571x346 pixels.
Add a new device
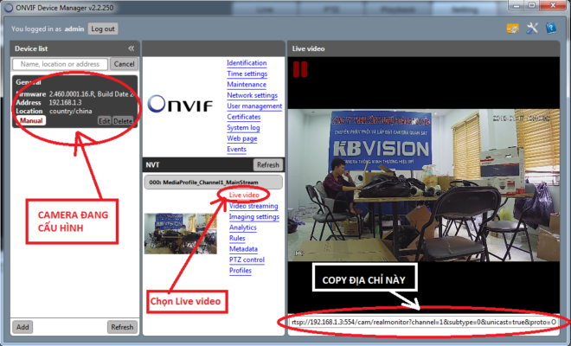(x=22, y=327)
